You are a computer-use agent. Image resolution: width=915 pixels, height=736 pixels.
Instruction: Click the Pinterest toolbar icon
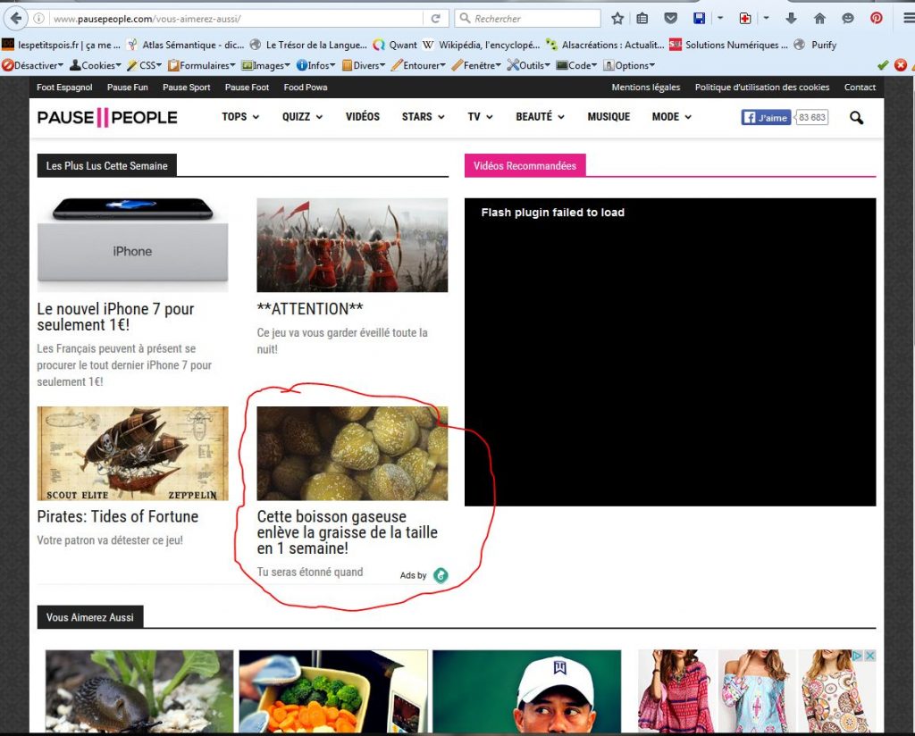[x=877, y=18]
